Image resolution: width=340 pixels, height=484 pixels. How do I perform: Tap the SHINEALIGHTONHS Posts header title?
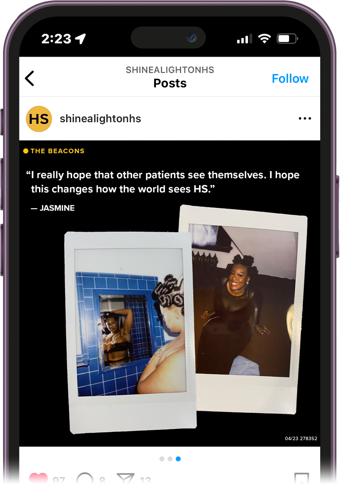[170, 77]
